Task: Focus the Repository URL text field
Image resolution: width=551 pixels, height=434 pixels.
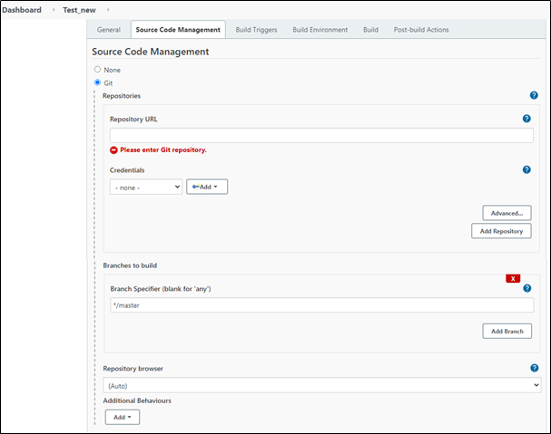Action: (x=321, y=135)
